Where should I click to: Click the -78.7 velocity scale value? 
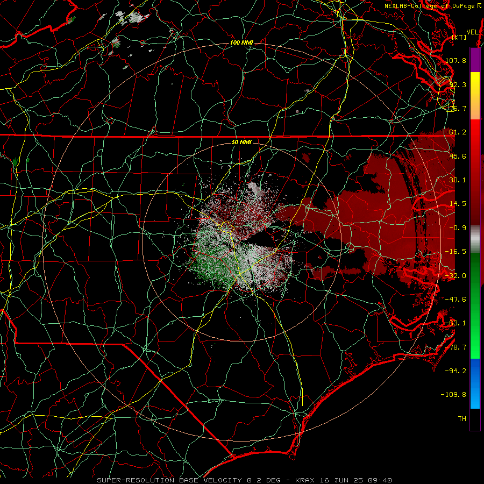(455, 347)
